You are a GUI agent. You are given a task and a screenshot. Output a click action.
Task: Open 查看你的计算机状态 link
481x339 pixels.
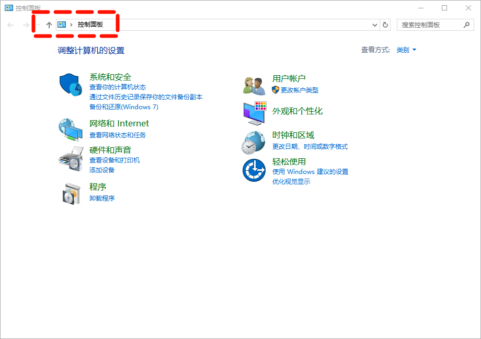pyautogui.click(x=118, y=87)
